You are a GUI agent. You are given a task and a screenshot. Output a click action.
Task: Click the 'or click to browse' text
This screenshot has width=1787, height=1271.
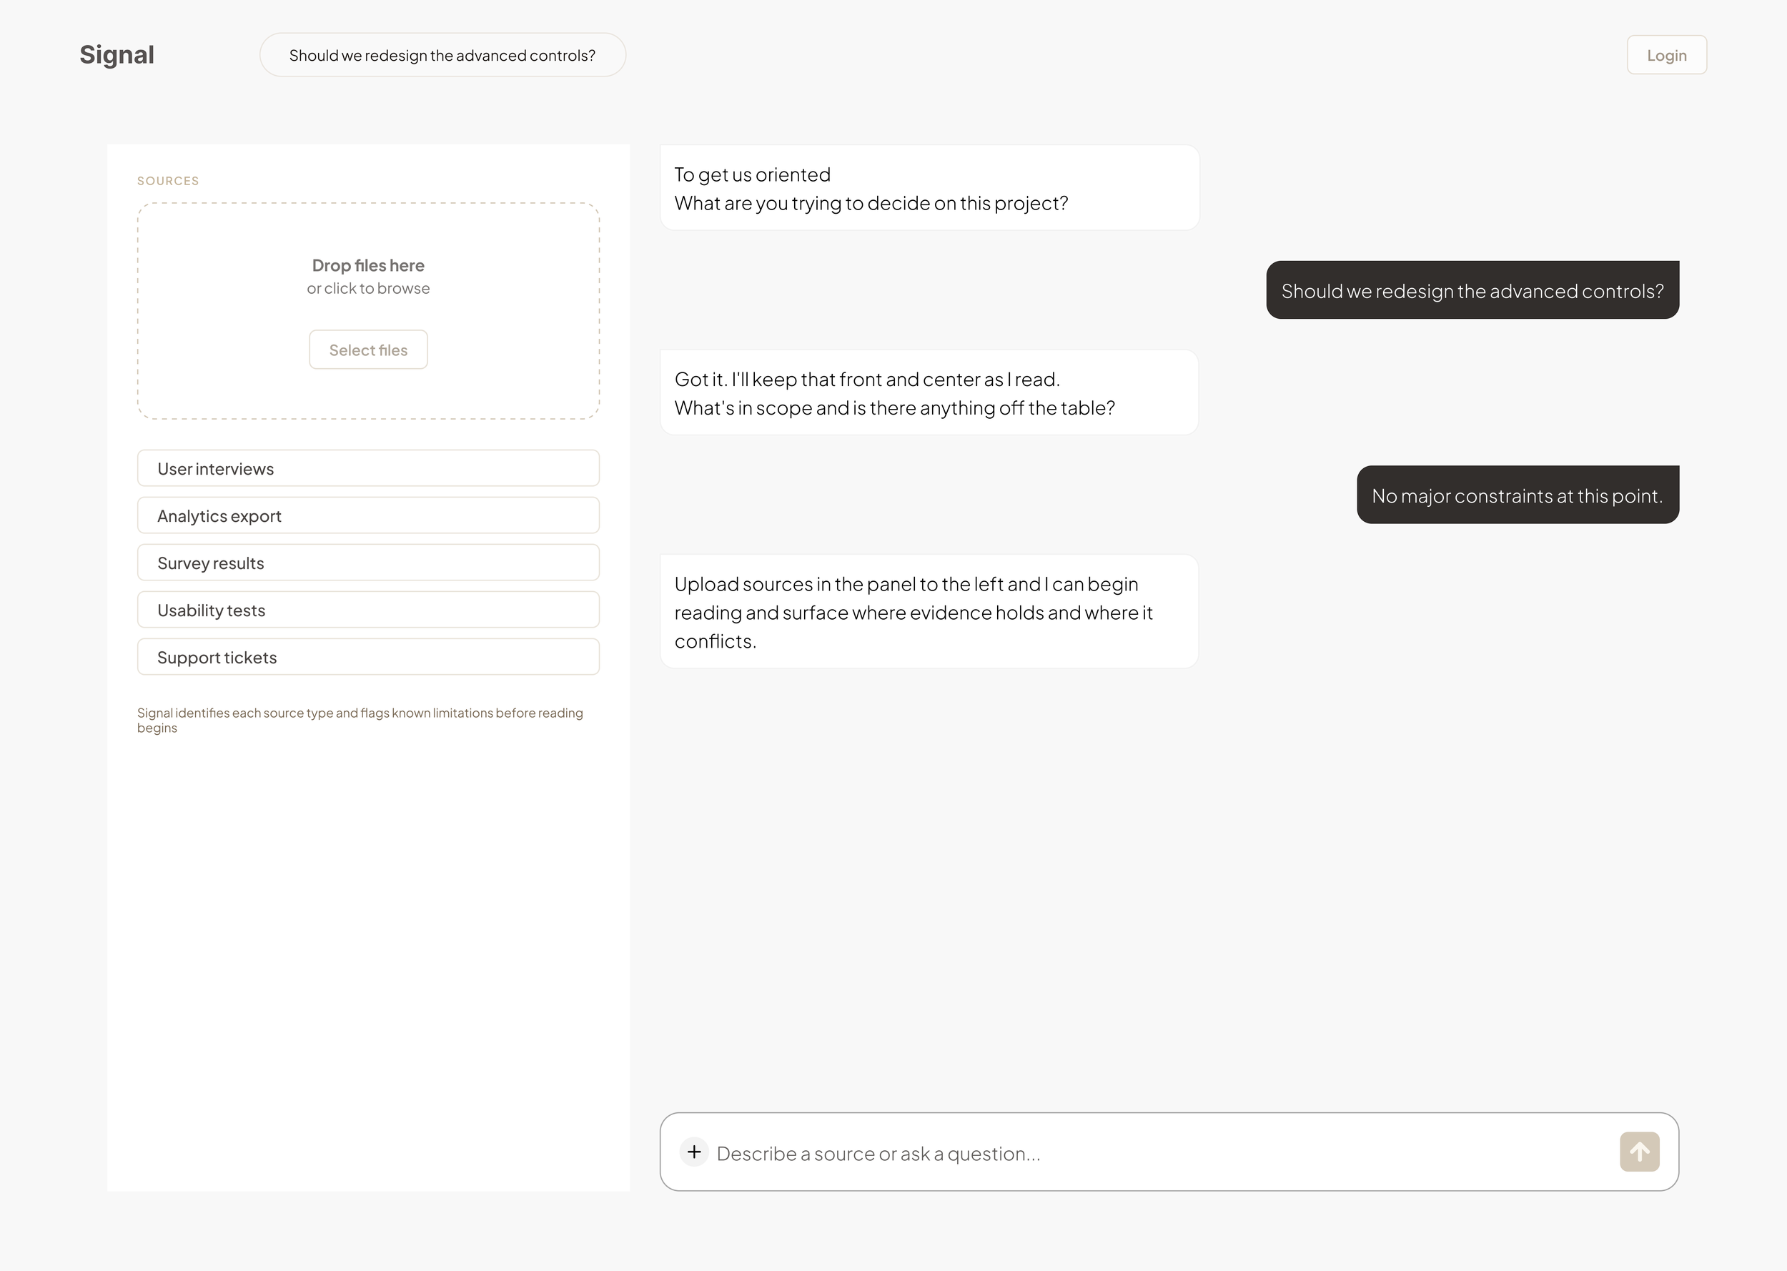369,288
